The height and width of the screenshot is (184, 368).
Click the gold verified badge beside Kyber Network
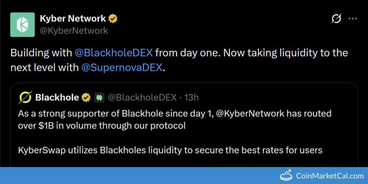click(113, 18)
